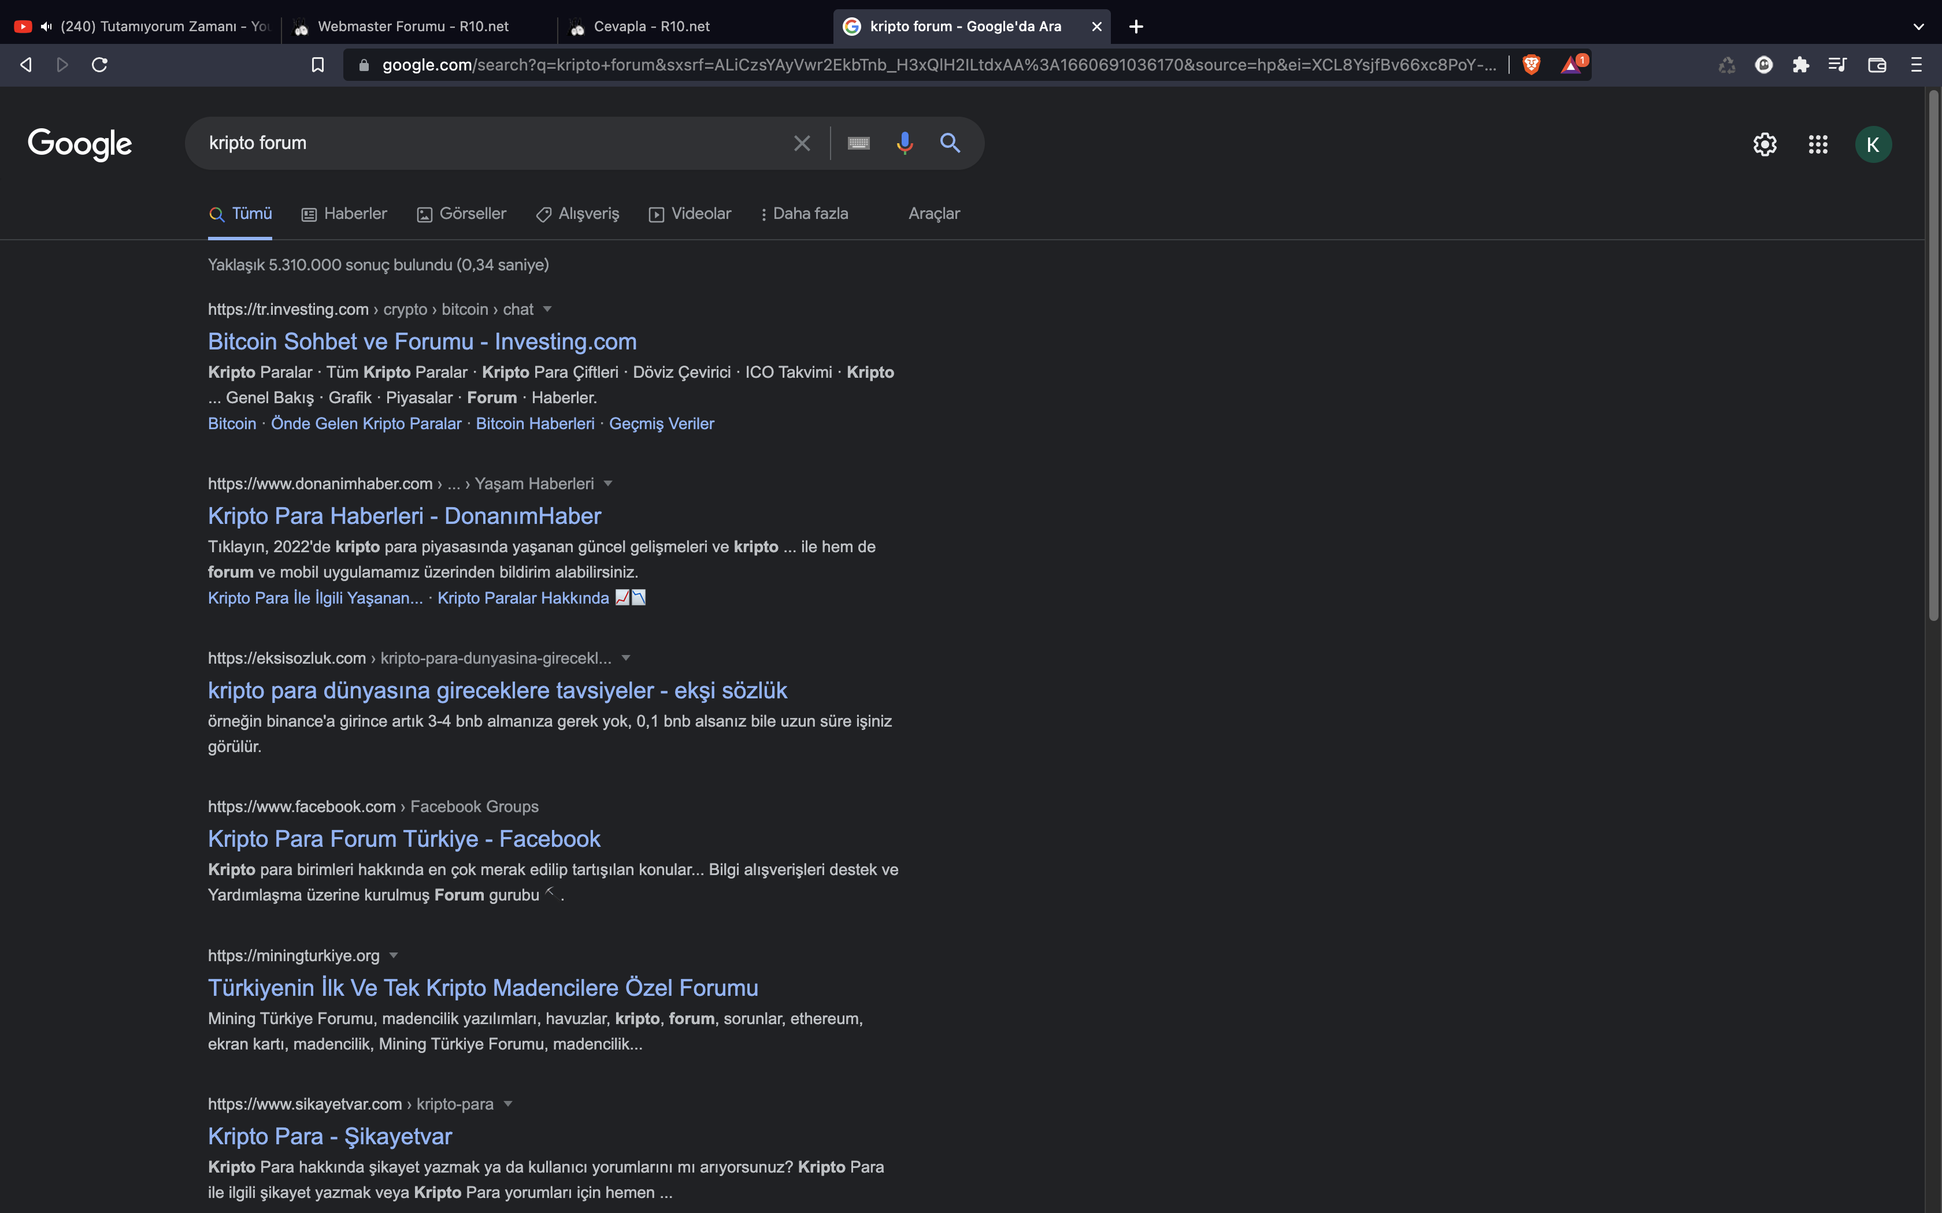Click the round face extension icon
Viewport: 1942px width, 1213px height.
pyautogui.click(x=1764, y=65)
